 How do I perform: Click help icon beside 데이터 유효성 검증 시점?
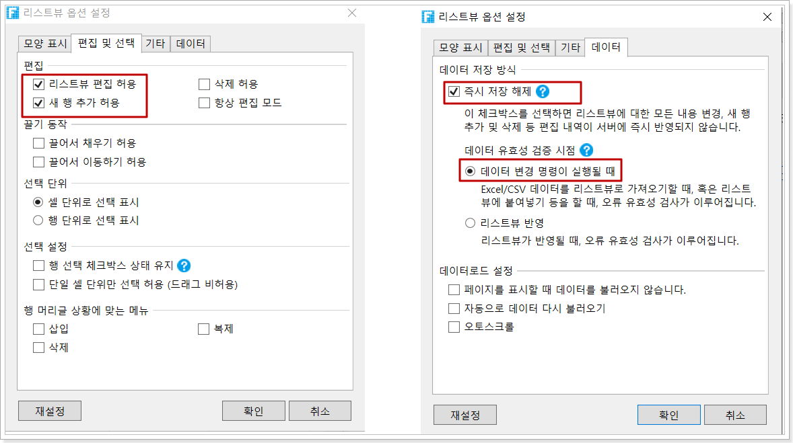pos(586,150)
